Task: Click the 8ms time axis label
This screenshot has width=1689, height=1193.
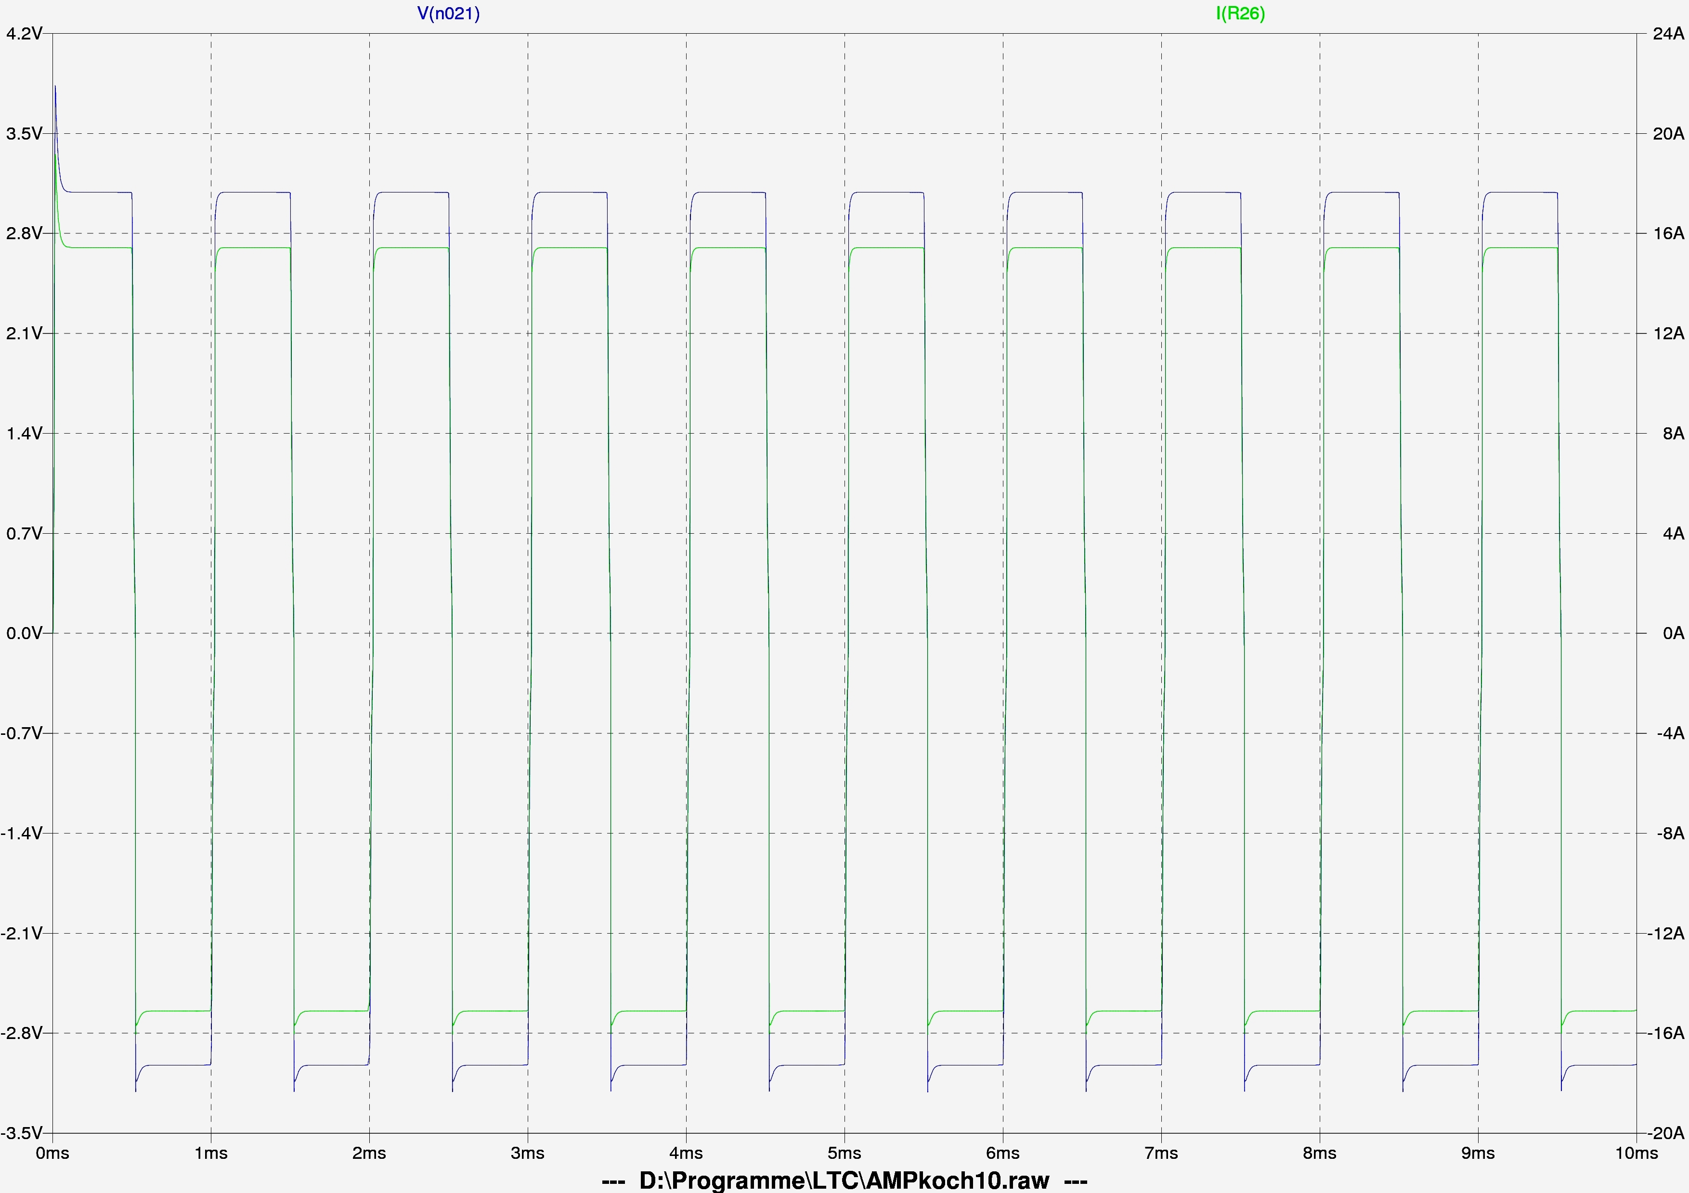Action: click(x=1320, y=1154)
